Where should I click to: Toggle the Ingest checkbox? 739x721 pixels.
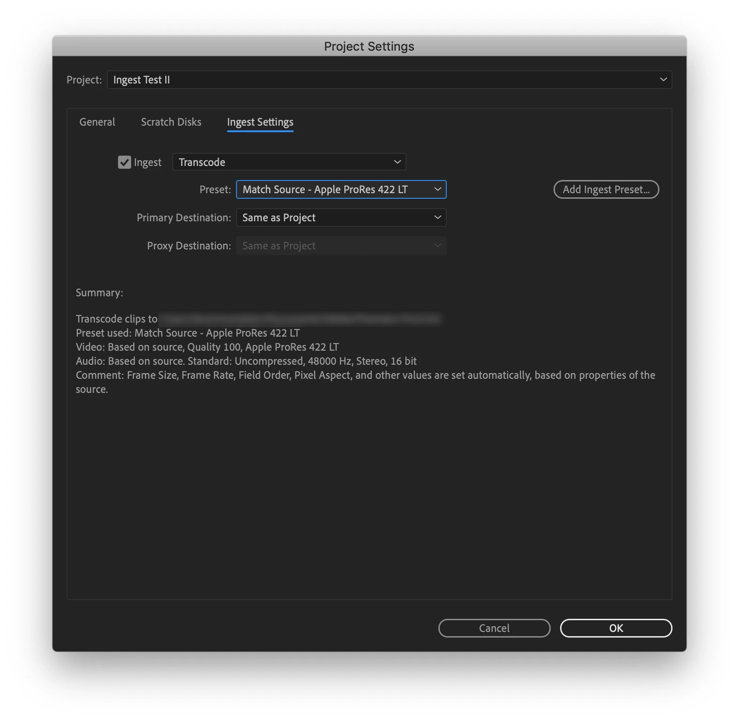(x=124, y=162)
